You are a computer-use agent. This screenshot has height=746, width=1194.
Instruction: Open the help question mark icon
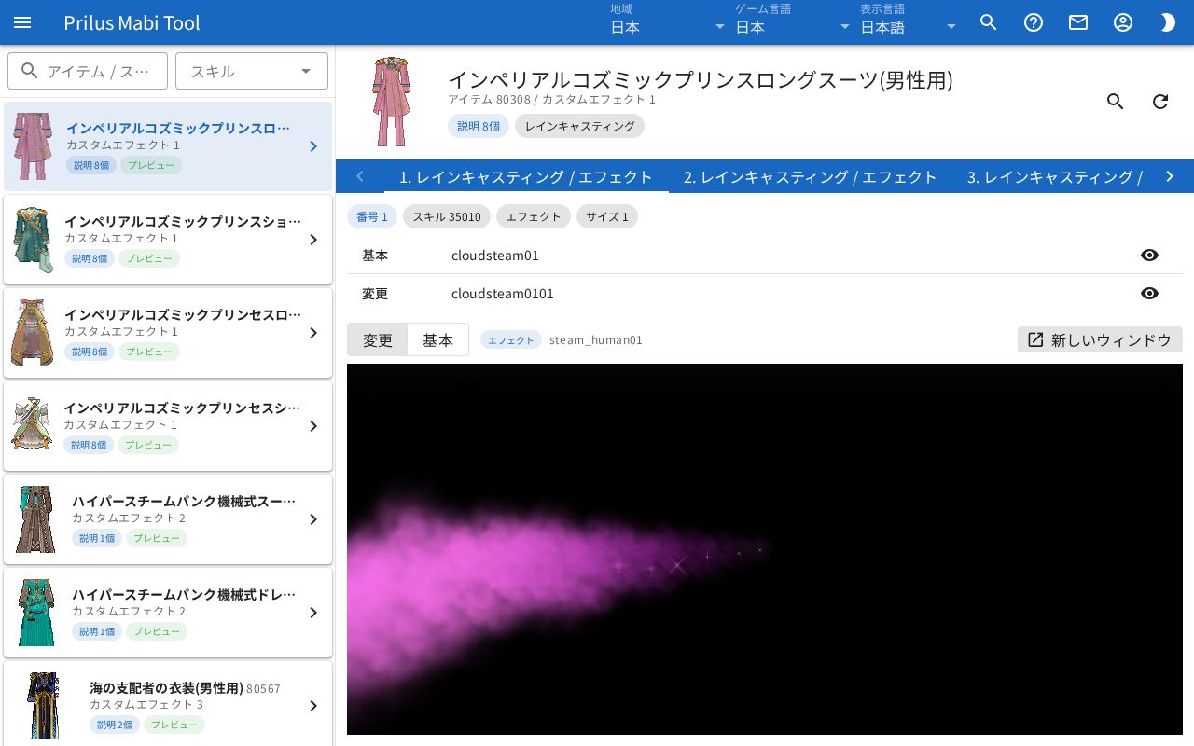[1034, 22]
